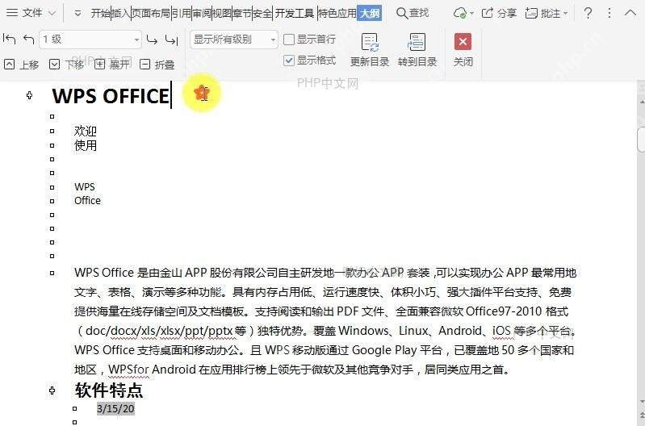Select the 欢迎 outline bullet marker
This screenshot has width=645, height=426.
pyautogui.click(x=52, y=132)
